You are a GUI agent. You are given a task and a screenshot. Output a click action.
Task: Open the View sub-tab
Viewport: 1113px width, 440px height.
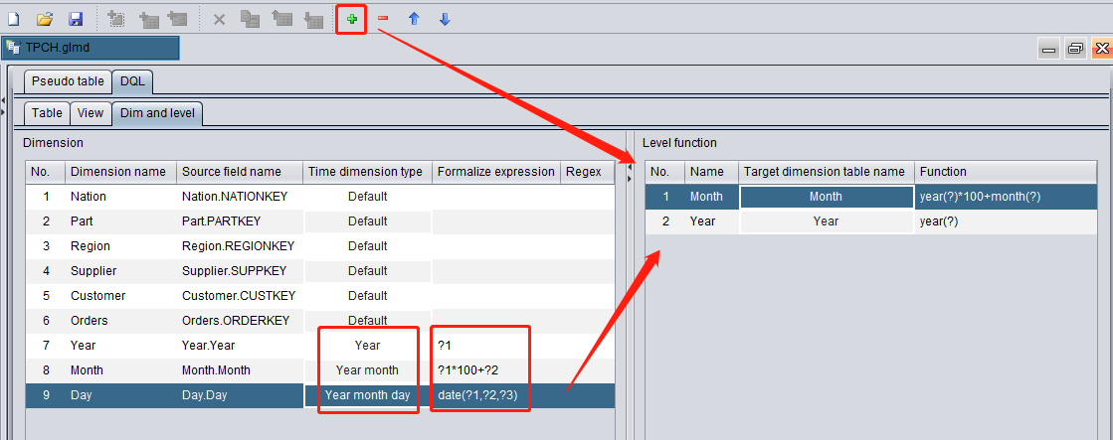point(91,112)
